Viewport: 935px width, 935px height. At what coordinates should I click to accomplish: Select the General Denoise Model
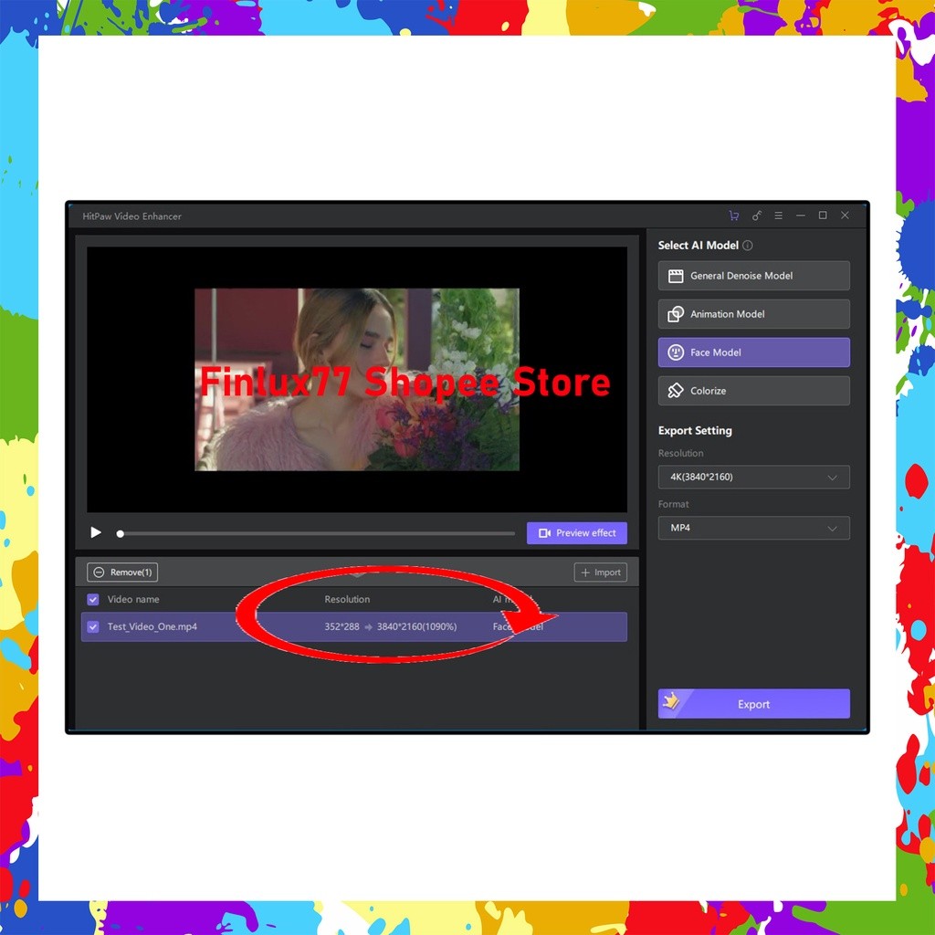coord(752,275)
